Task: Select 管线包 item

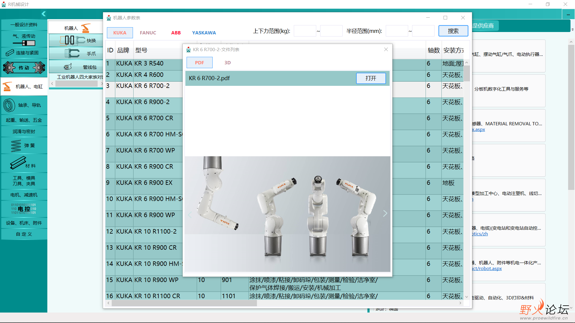Action: point(76,67)
